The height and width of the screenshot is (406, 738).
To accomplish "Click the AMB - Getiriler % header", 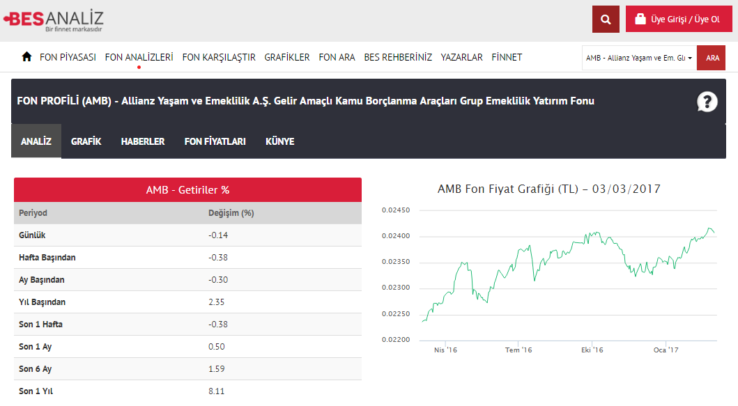I will pyautogui.click(x=187, y=190).
